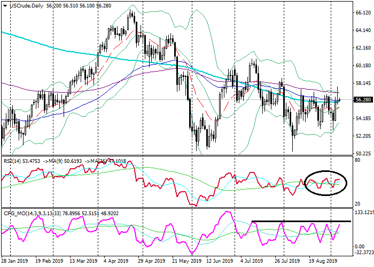The width and height of the screenshot is (374, 267).
Task: Click the RSI 80 level axis label
Action: 358,161
